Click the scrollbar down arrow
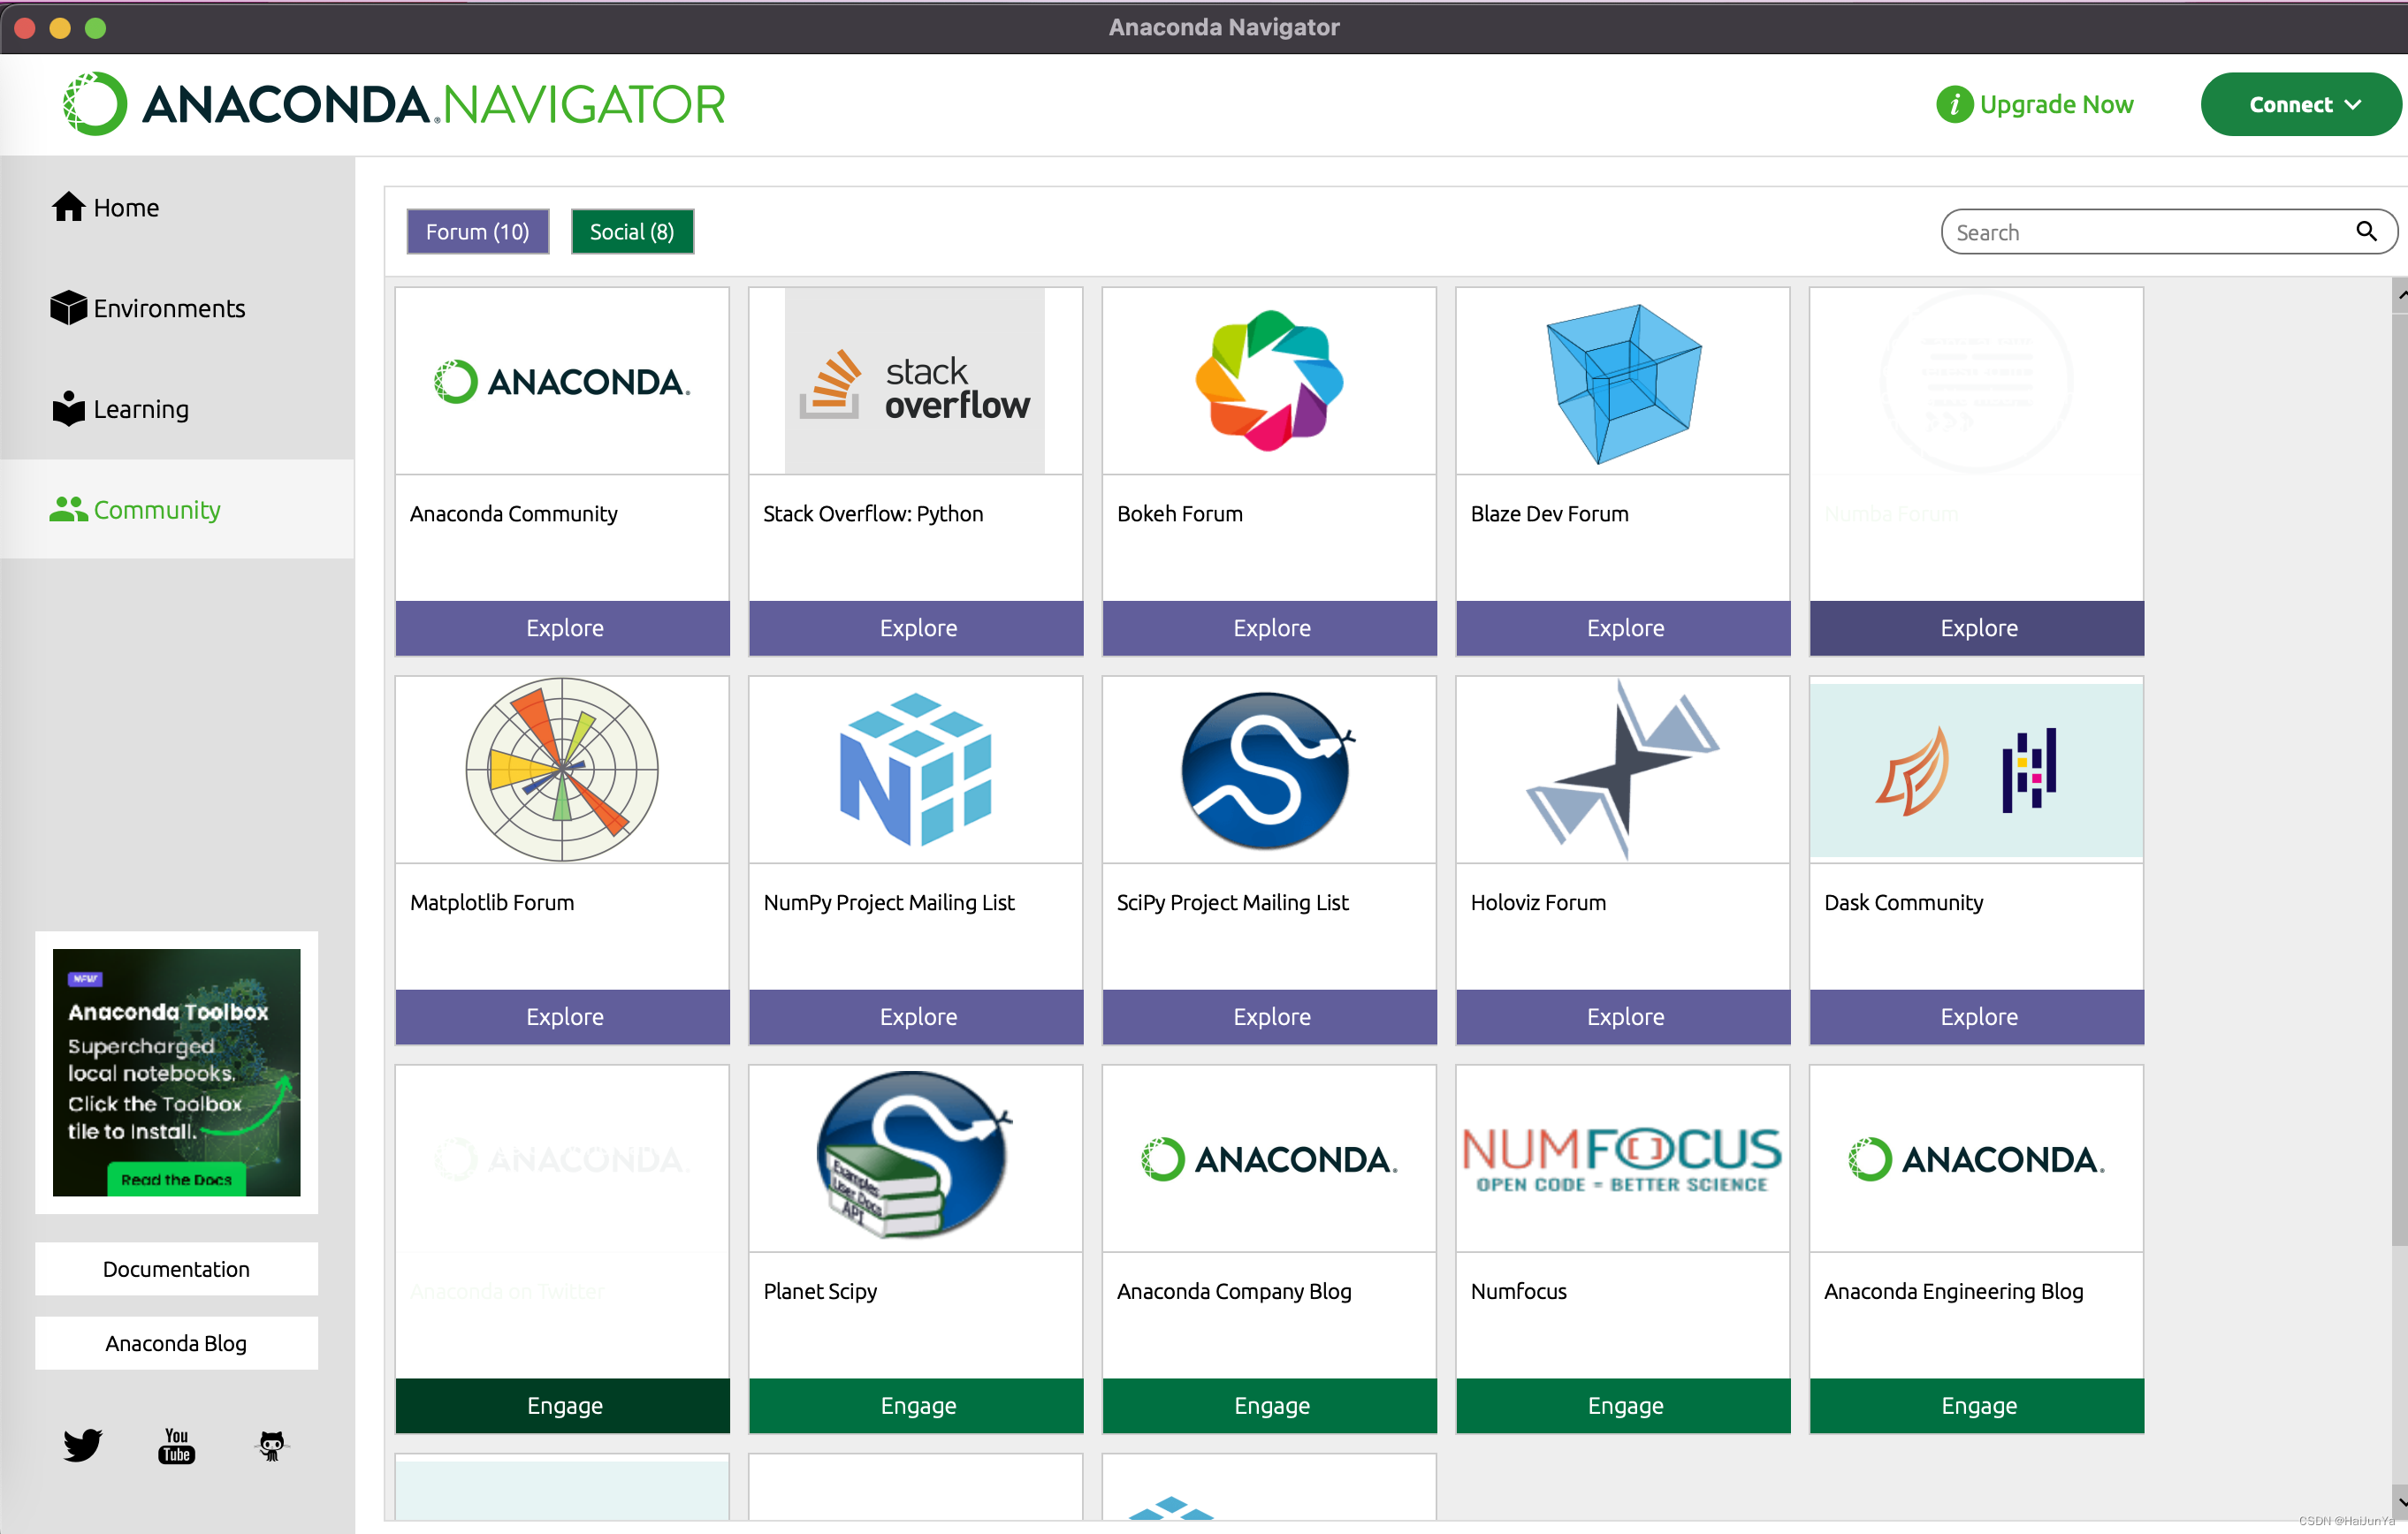This screenshot has height=1534, width=2408. 2399,1502
